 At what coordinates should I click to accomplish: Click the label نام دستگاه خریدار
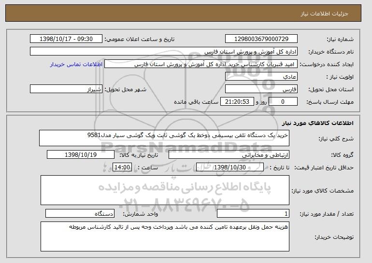[331, 52]
